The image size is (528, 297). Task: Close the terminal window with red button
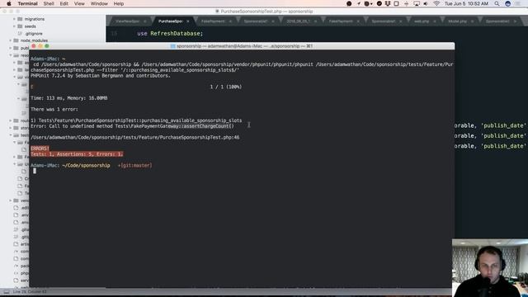click(x=34, y=46)
